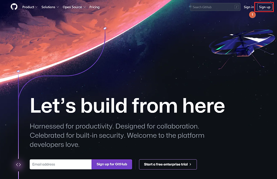
Task: Click the Sign up for GitHub button
Action: (x=112, y=164)
